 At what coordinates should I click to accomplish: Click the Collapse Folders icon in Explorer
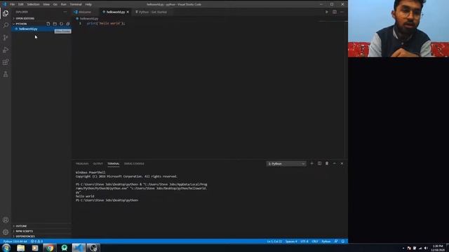tap(68, 24)
